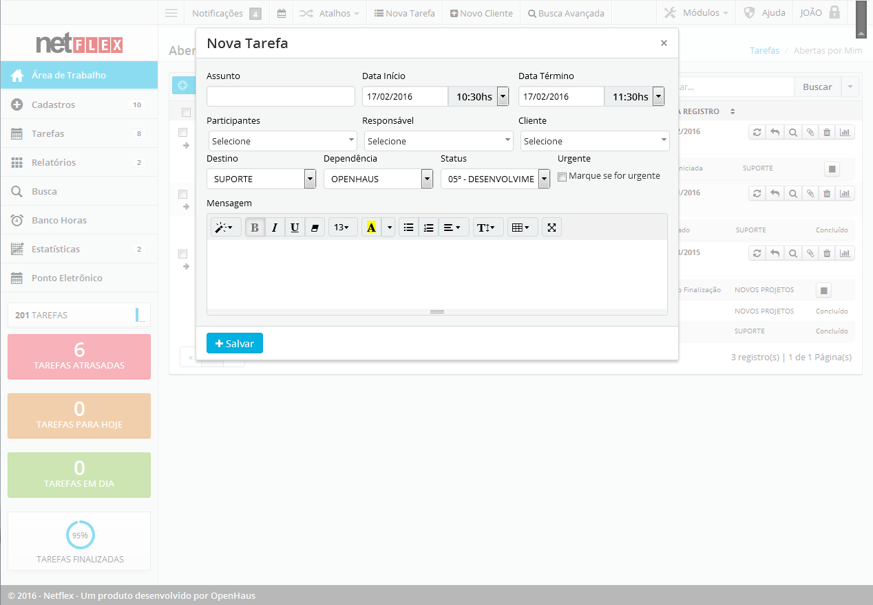The height and width of the screenshot is (605, 873).
Task: Open the Destino dropdown showing SUPORTE
Action: click(x=261, y=179)
